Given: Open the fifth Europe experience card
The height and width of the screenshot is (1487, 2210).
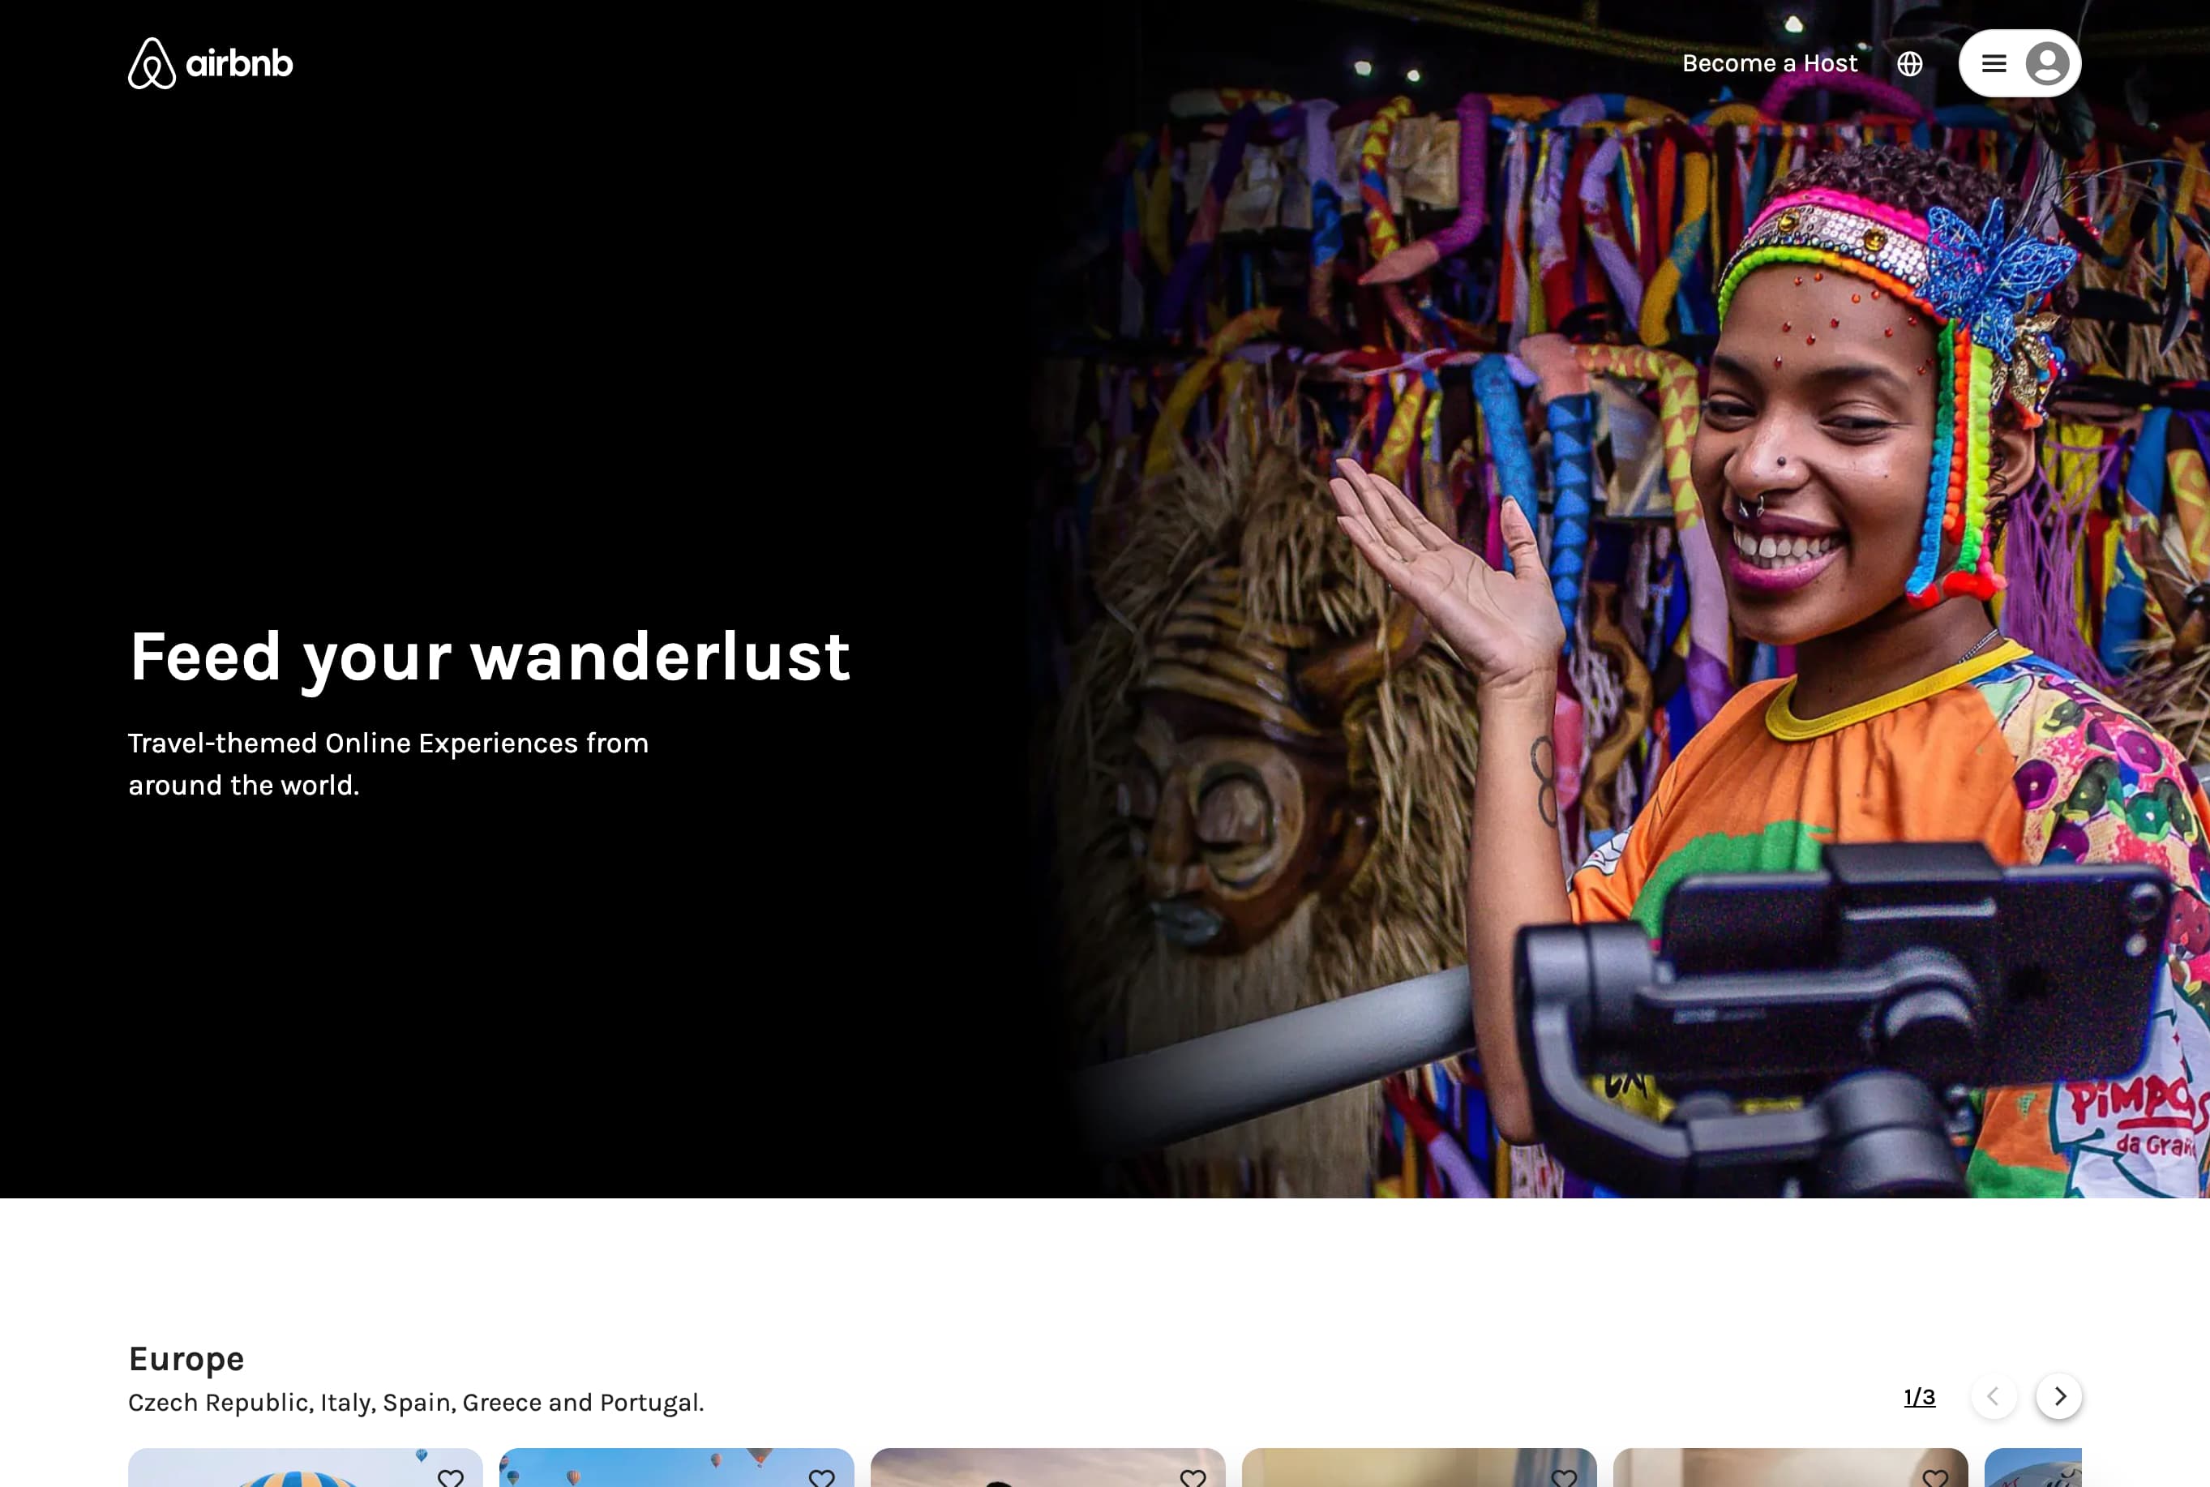Looking at the screenshot, I should (x=1790, y=1468).
